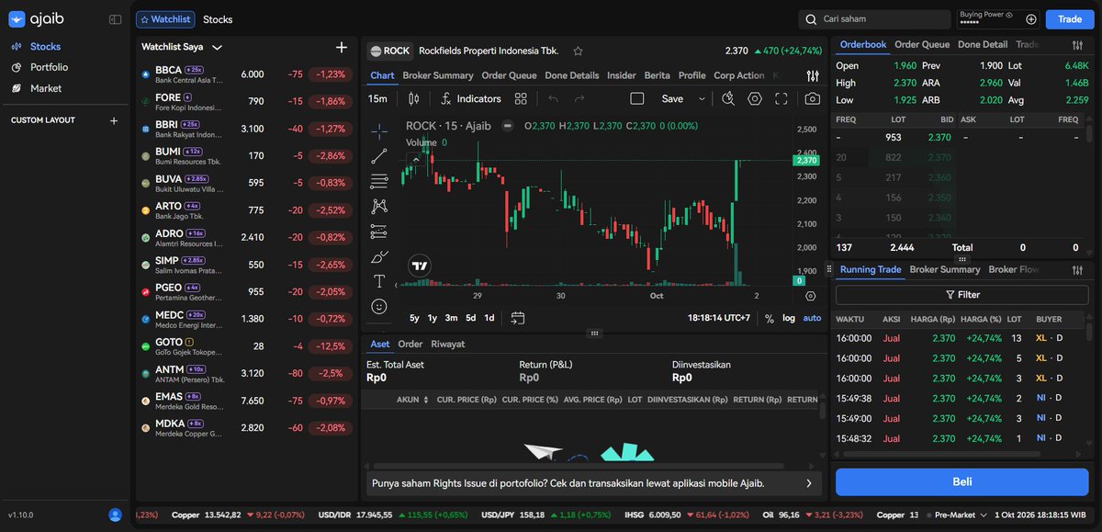Toggle auto scale on chart
1102x532 pixels.
[813, 318]
